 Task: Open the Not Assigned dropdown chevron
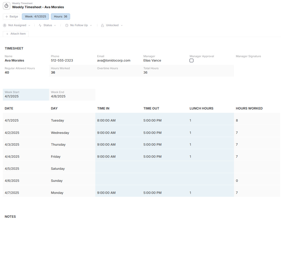29,25
